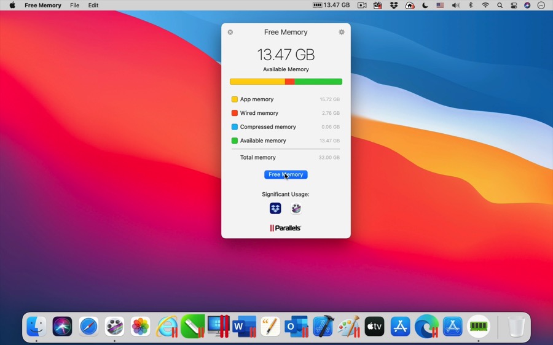Click the Launchpad-style app icon under Significant Usage
This screenshot has height=345, width=553.
click(x=296, y=209)
